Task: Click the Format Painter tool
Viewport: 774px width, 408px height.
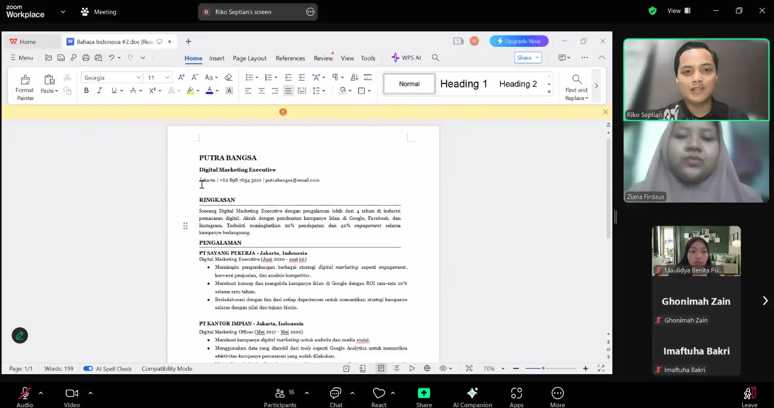Action: pyautogui.click(x=25, y=87)
